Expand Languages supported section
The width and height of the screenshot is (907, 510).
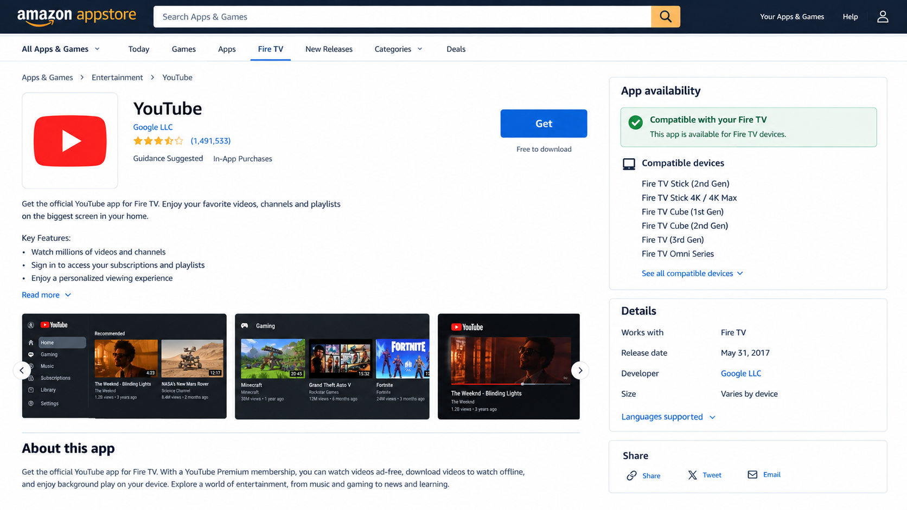668,417
